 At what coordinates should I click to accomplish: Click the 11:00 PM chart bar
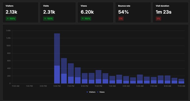[98, 77]
